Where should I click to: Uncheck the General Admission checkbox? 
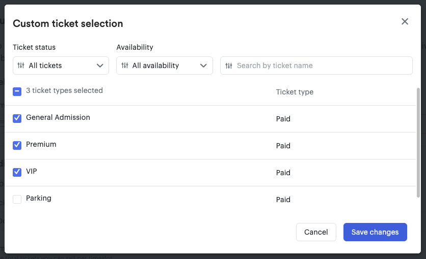coord(17,118)
